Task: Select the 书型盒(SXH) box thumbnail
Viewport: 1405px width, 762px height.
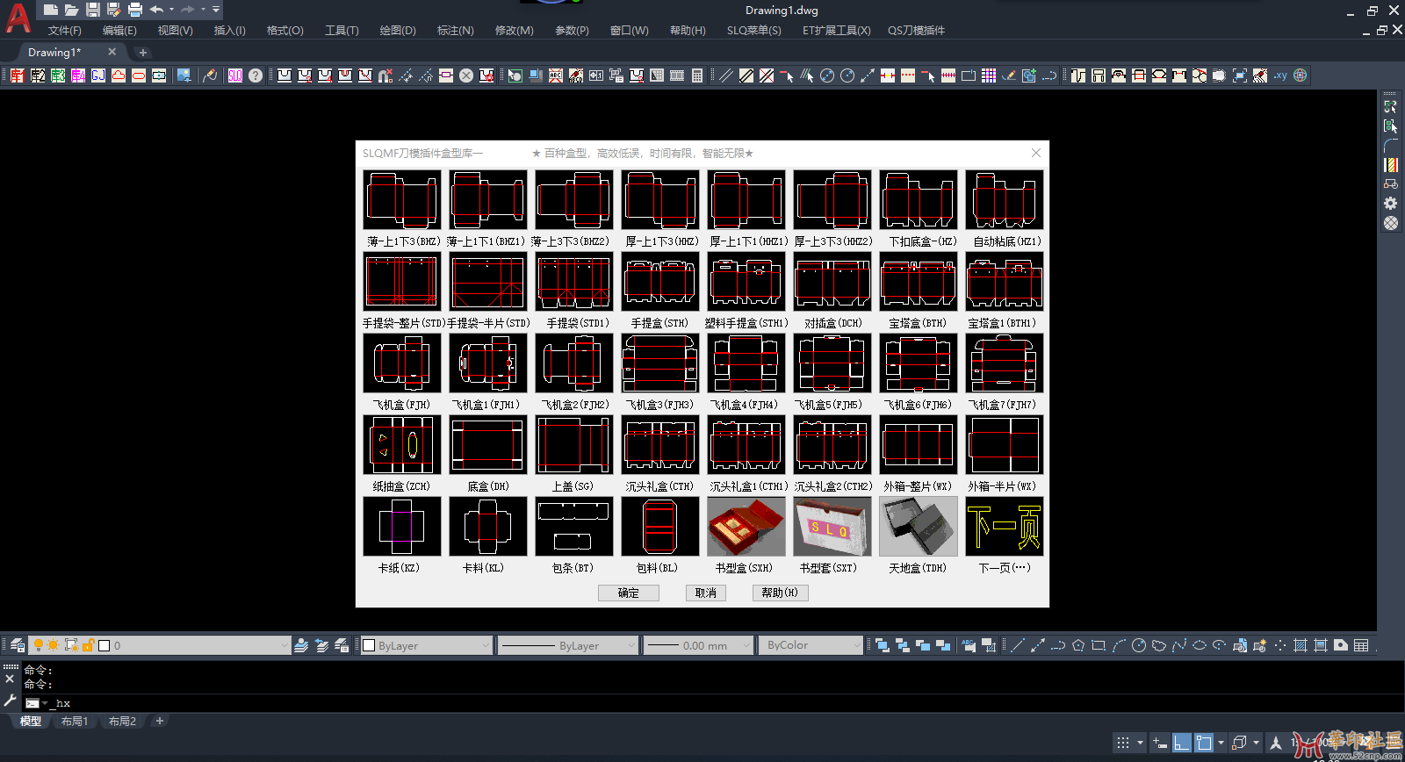Action: pyautogui.click(x=746, y=527)
